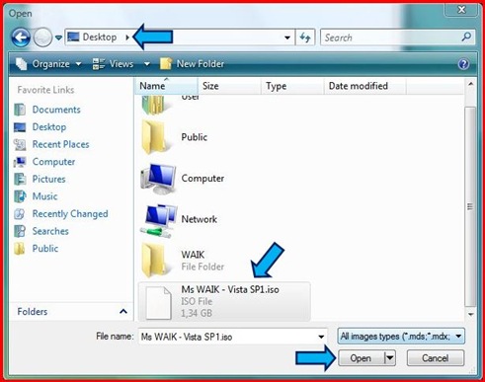This screenshot has width=485, height=382.
Task: Click the Forward navigation button
Action: 42,38
